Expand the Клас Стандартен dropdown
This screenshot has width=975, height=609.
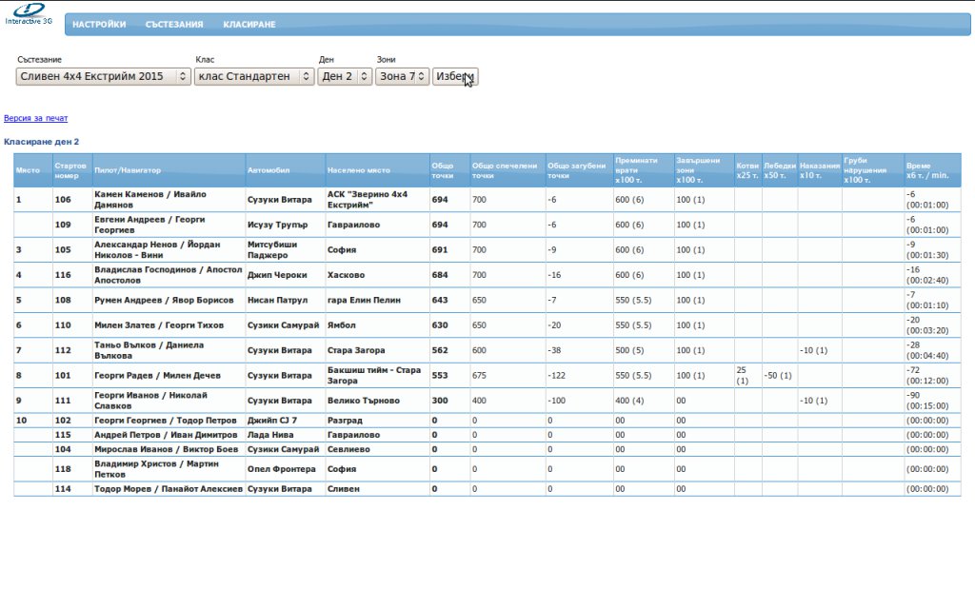tap(253, 76)
